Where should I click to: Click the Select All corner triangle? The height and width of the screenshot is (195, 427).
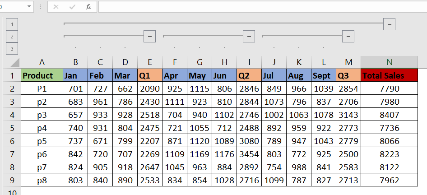coord(15,62)
